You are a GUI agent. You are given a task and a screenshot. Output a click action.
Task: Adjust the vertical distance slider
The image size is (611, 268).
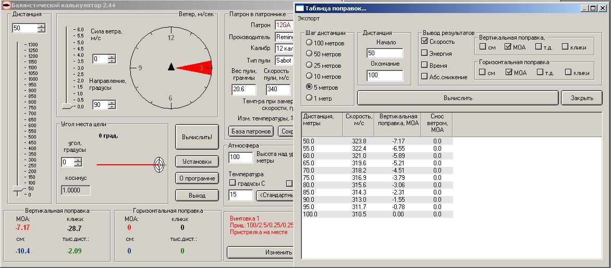coord(18,188)
